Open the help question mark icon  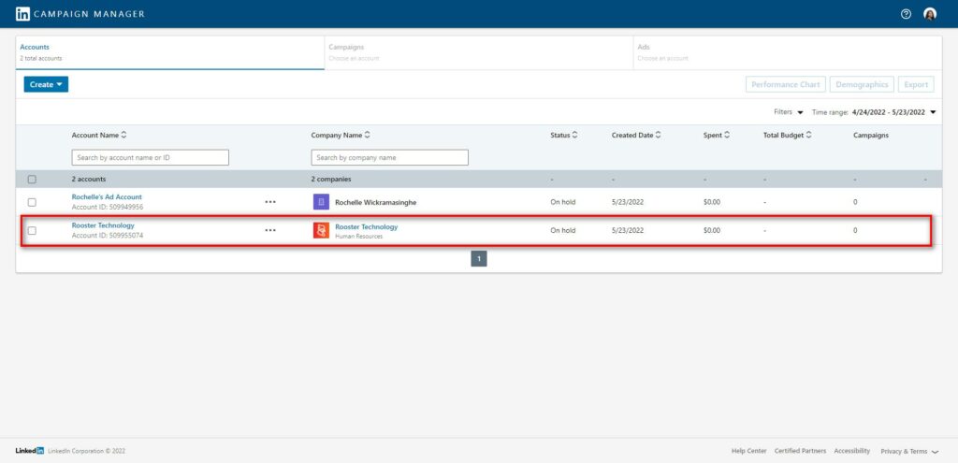[x=906, y=14]
